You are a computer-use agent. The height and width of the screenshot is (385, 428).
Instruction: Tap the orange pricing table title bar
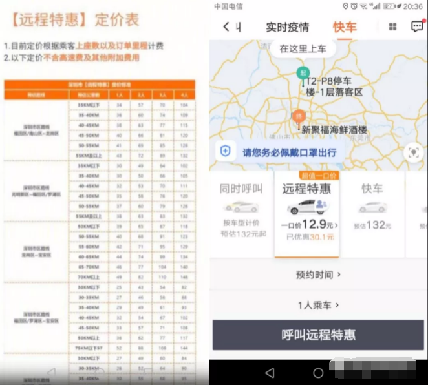pyautogui.click(x=100, y=85)
